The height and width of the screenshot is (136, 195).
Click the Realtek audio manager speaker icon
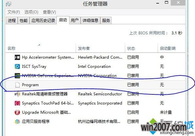coord(17,94)
